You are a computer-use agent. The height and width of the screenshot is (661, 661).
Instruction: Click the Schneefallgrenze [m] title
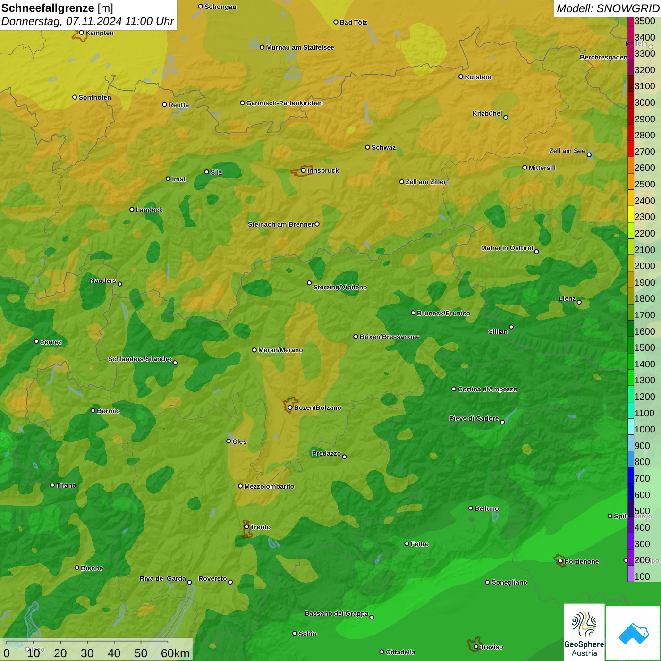click(57, 8)
